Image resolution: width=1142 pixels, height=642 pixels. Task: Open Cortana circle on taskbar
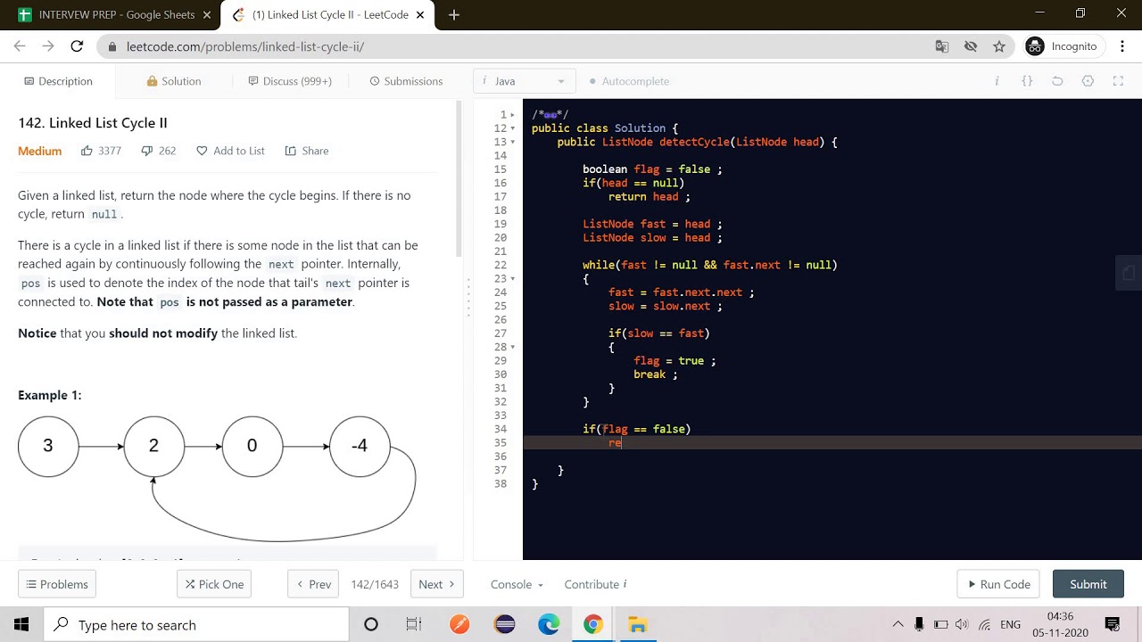(x=371, y=624)
